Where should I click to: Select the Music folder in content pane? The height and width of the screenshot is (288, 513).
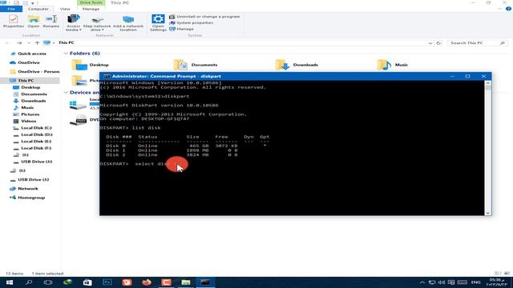(x=393, y=65)
